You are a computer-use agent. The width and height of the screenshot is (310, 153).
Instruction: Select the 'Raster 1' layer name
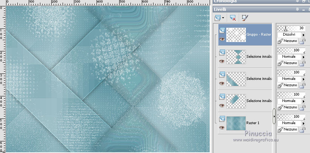pos(253,123)
